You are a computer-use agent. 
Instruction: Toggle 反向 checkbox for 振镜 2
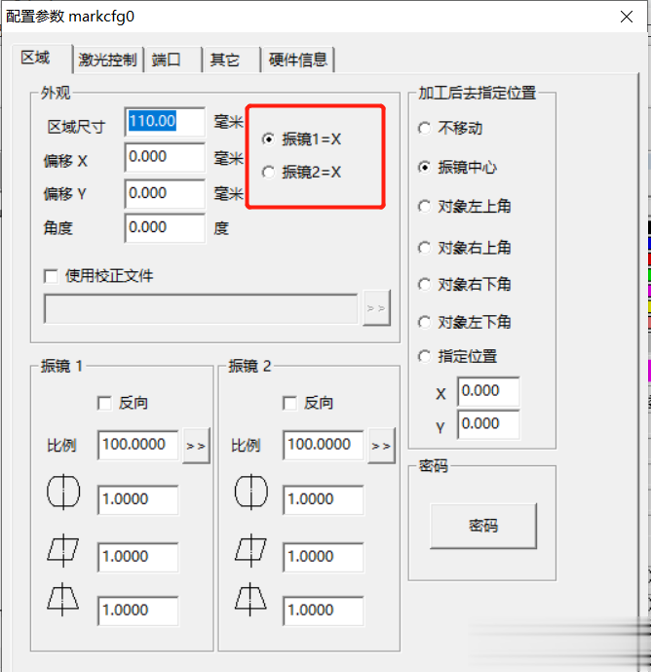pos(308,403)
